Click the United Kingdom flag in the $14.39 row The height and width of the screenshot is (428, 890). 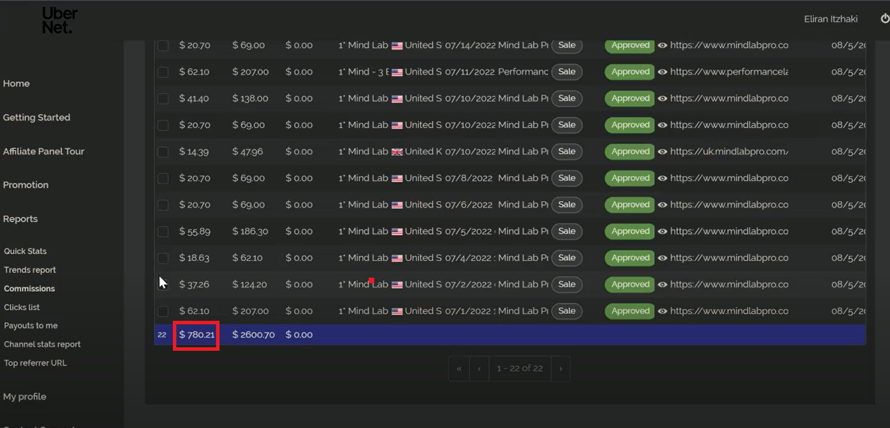(397, 152)
